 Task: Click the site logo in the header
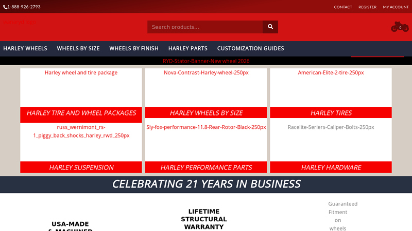[x=21, y=23]
